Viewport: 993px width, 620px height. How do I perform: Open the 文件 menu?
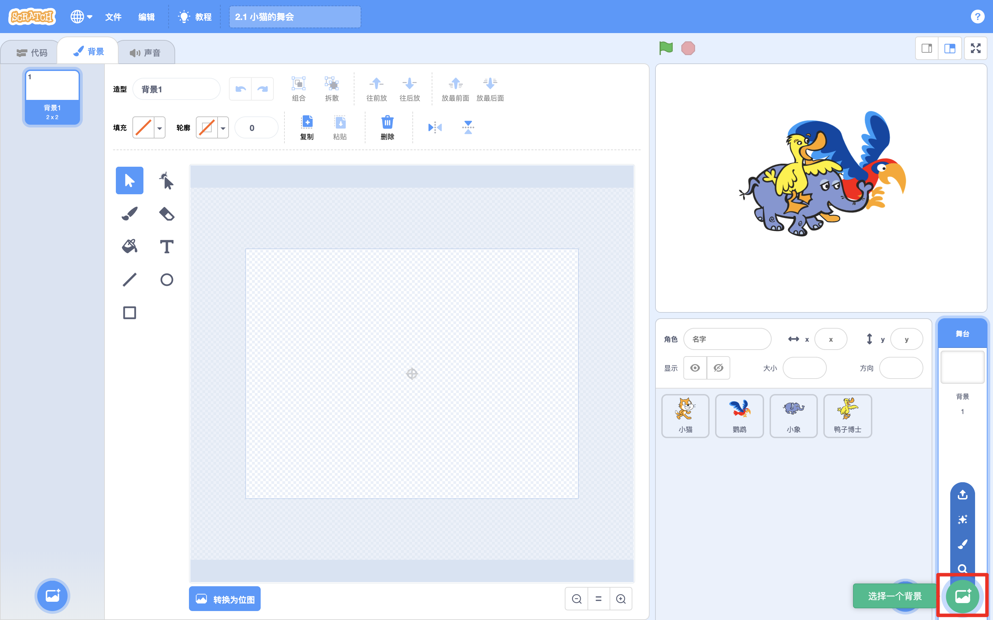113,17
